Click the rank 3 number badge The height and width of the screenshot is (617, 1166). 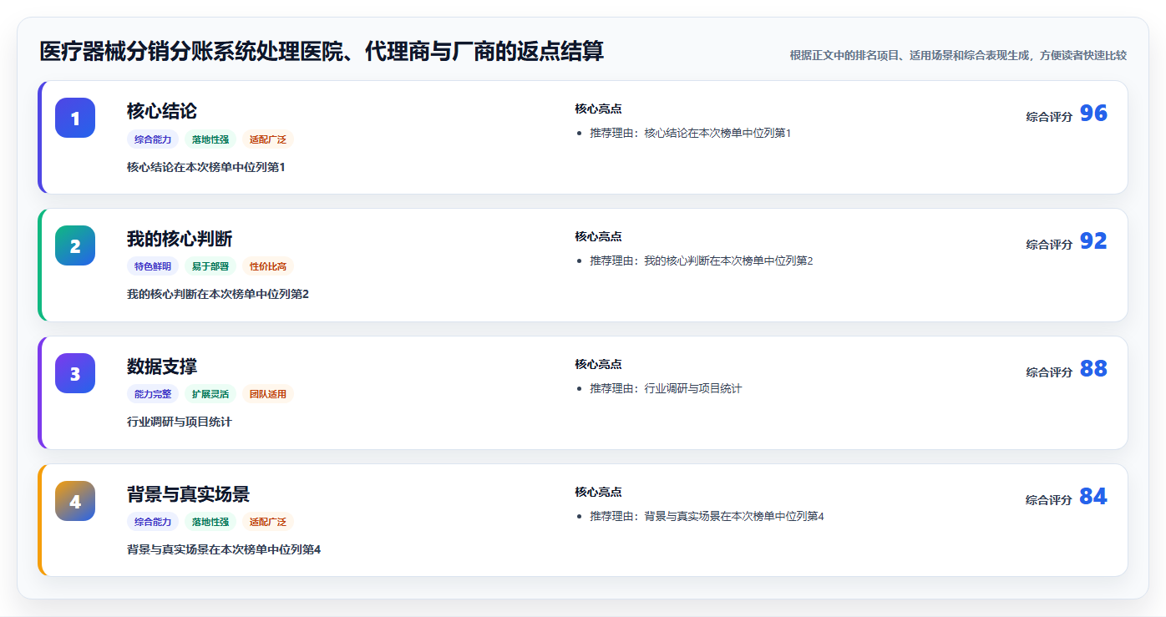(x=75, y=373)
